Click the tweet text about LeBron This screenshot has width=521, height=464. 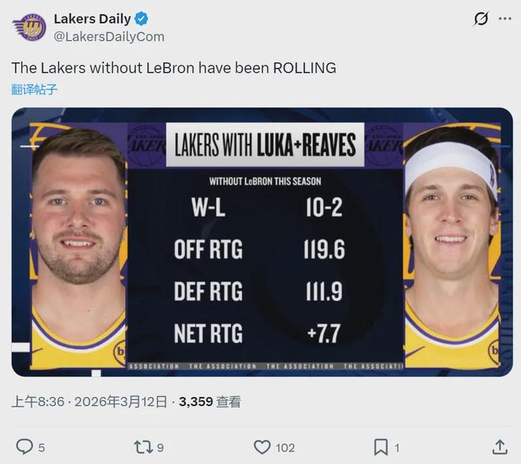click(x=174, y=68)
